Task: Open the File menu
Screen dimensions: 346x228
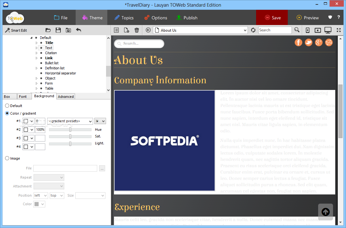Action: (61, 18)
